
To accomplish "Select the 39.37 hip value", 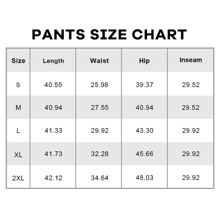I will [x=145, y=85].
